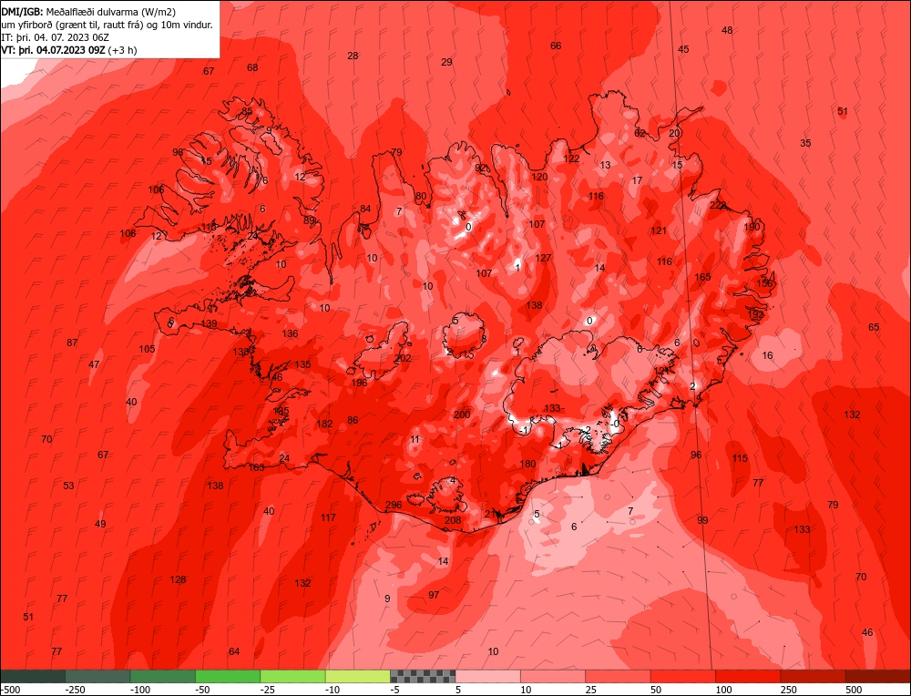This screenshot has height=696, width=911.
Task: Click the "-500" legend label
Action: (11, 690)
